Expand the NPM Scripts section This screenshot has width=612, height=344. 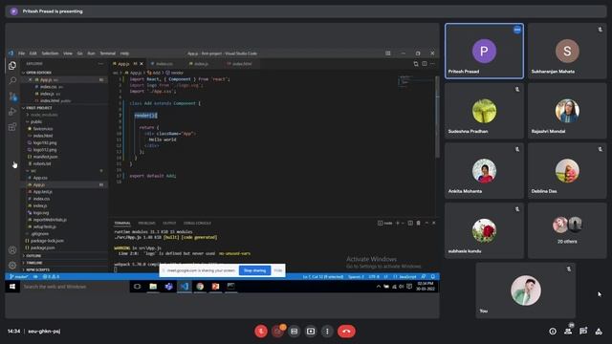(37, 269)
